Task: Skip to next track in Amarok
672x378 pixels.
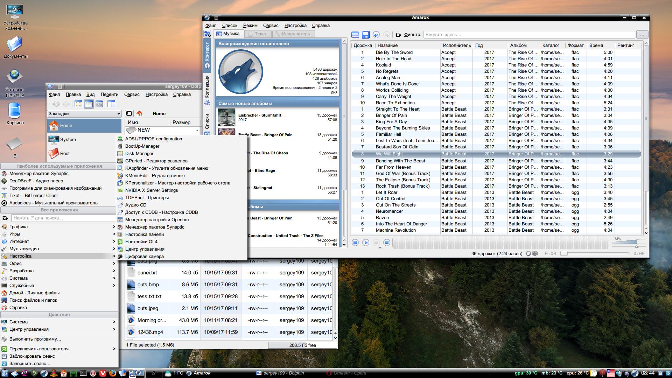Action: [387, 243]
